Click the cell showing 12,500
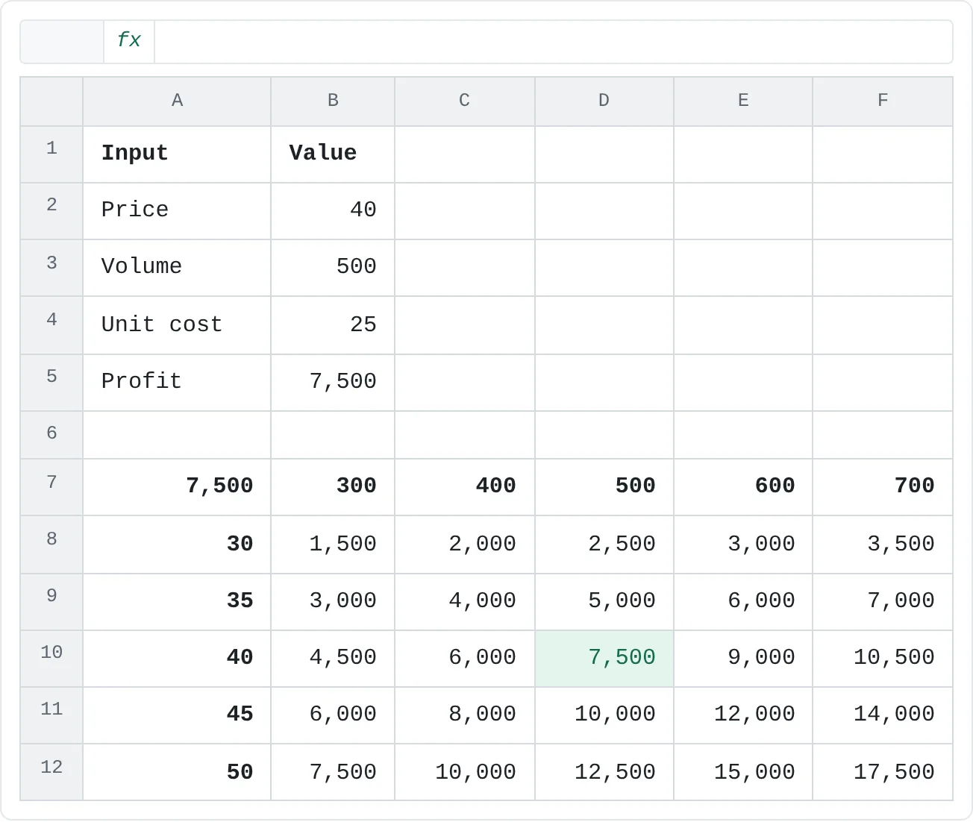This screenshot has height=822, width=973. [604, 772]
